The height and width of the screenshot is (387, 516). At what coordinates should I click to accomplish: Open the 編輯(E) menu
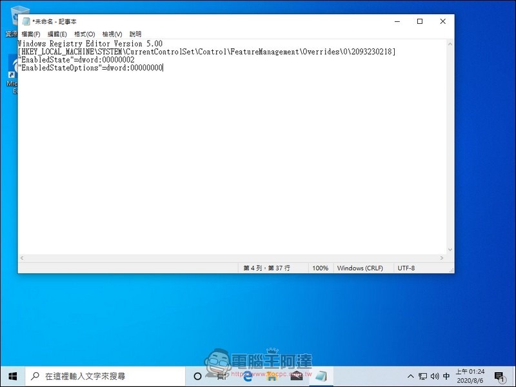click(57, 34)
